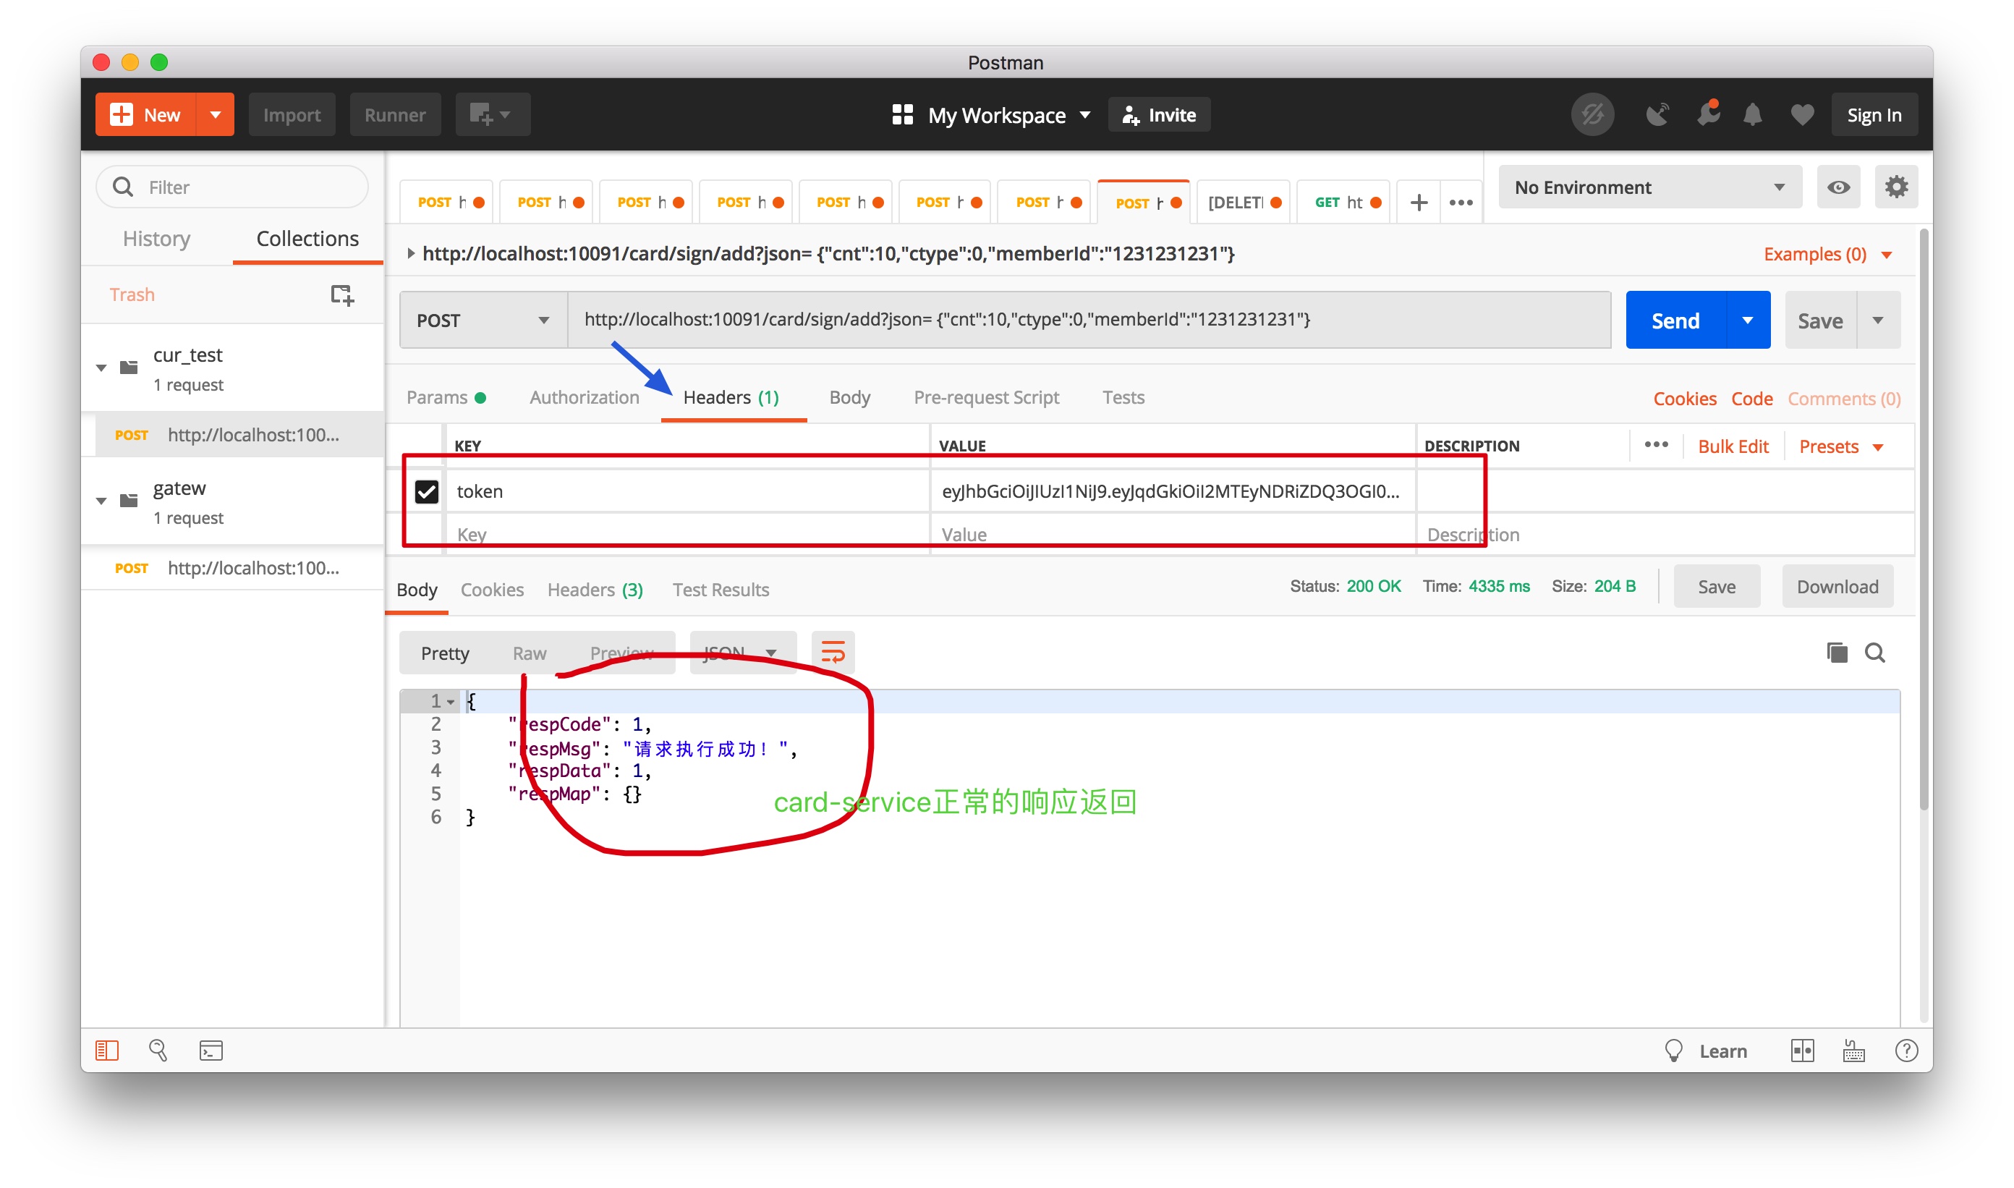Open search in response magnifier icon
This screenshot has height=1188, width=2014.
[x=1874, y=653]
